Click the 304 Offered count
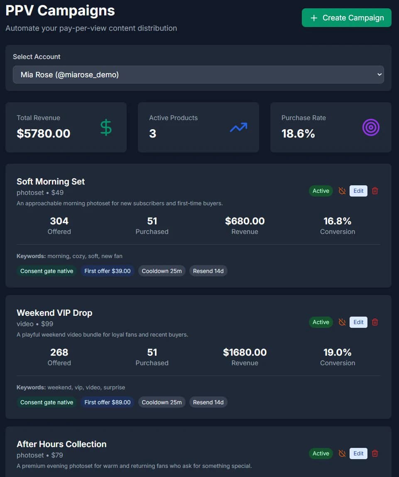 click(59, 221)
